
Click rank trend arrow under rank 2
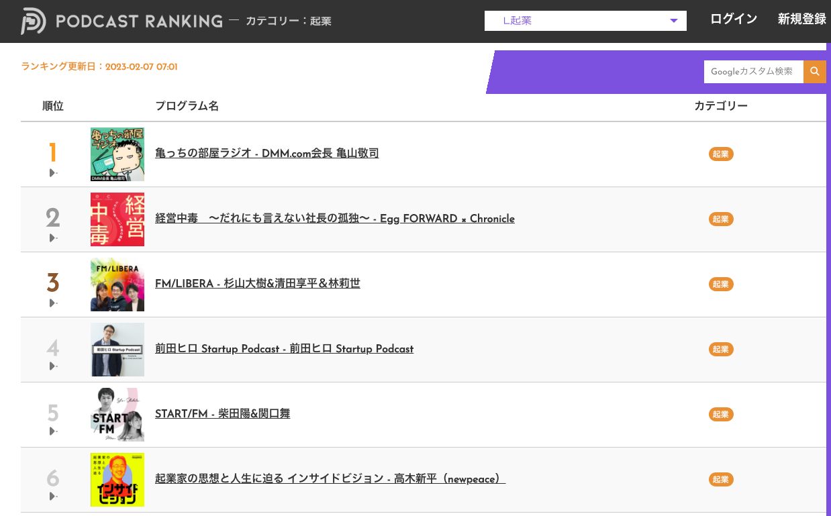point(53,238)
